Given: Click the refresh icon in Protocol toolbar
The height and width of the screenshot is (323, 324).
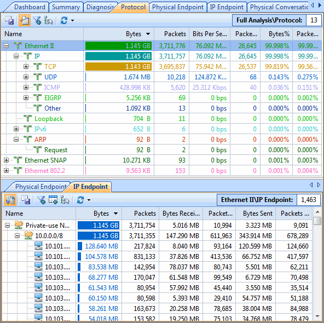Looking at the screenshot, I should [x=64, y=20].
